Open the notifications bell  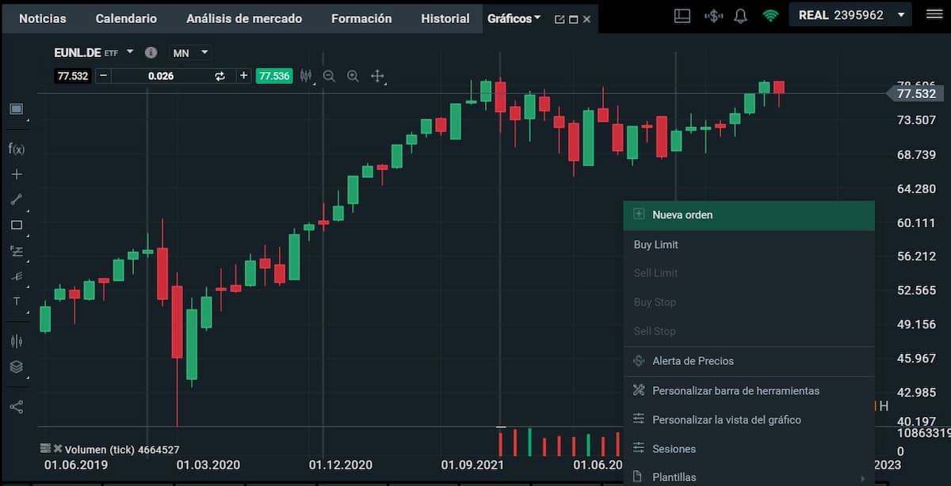pos(741,16)
